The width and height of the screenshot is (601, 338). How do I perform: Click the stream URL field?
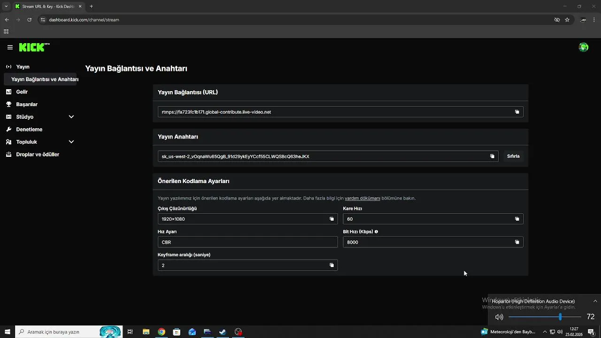point(340,112)
